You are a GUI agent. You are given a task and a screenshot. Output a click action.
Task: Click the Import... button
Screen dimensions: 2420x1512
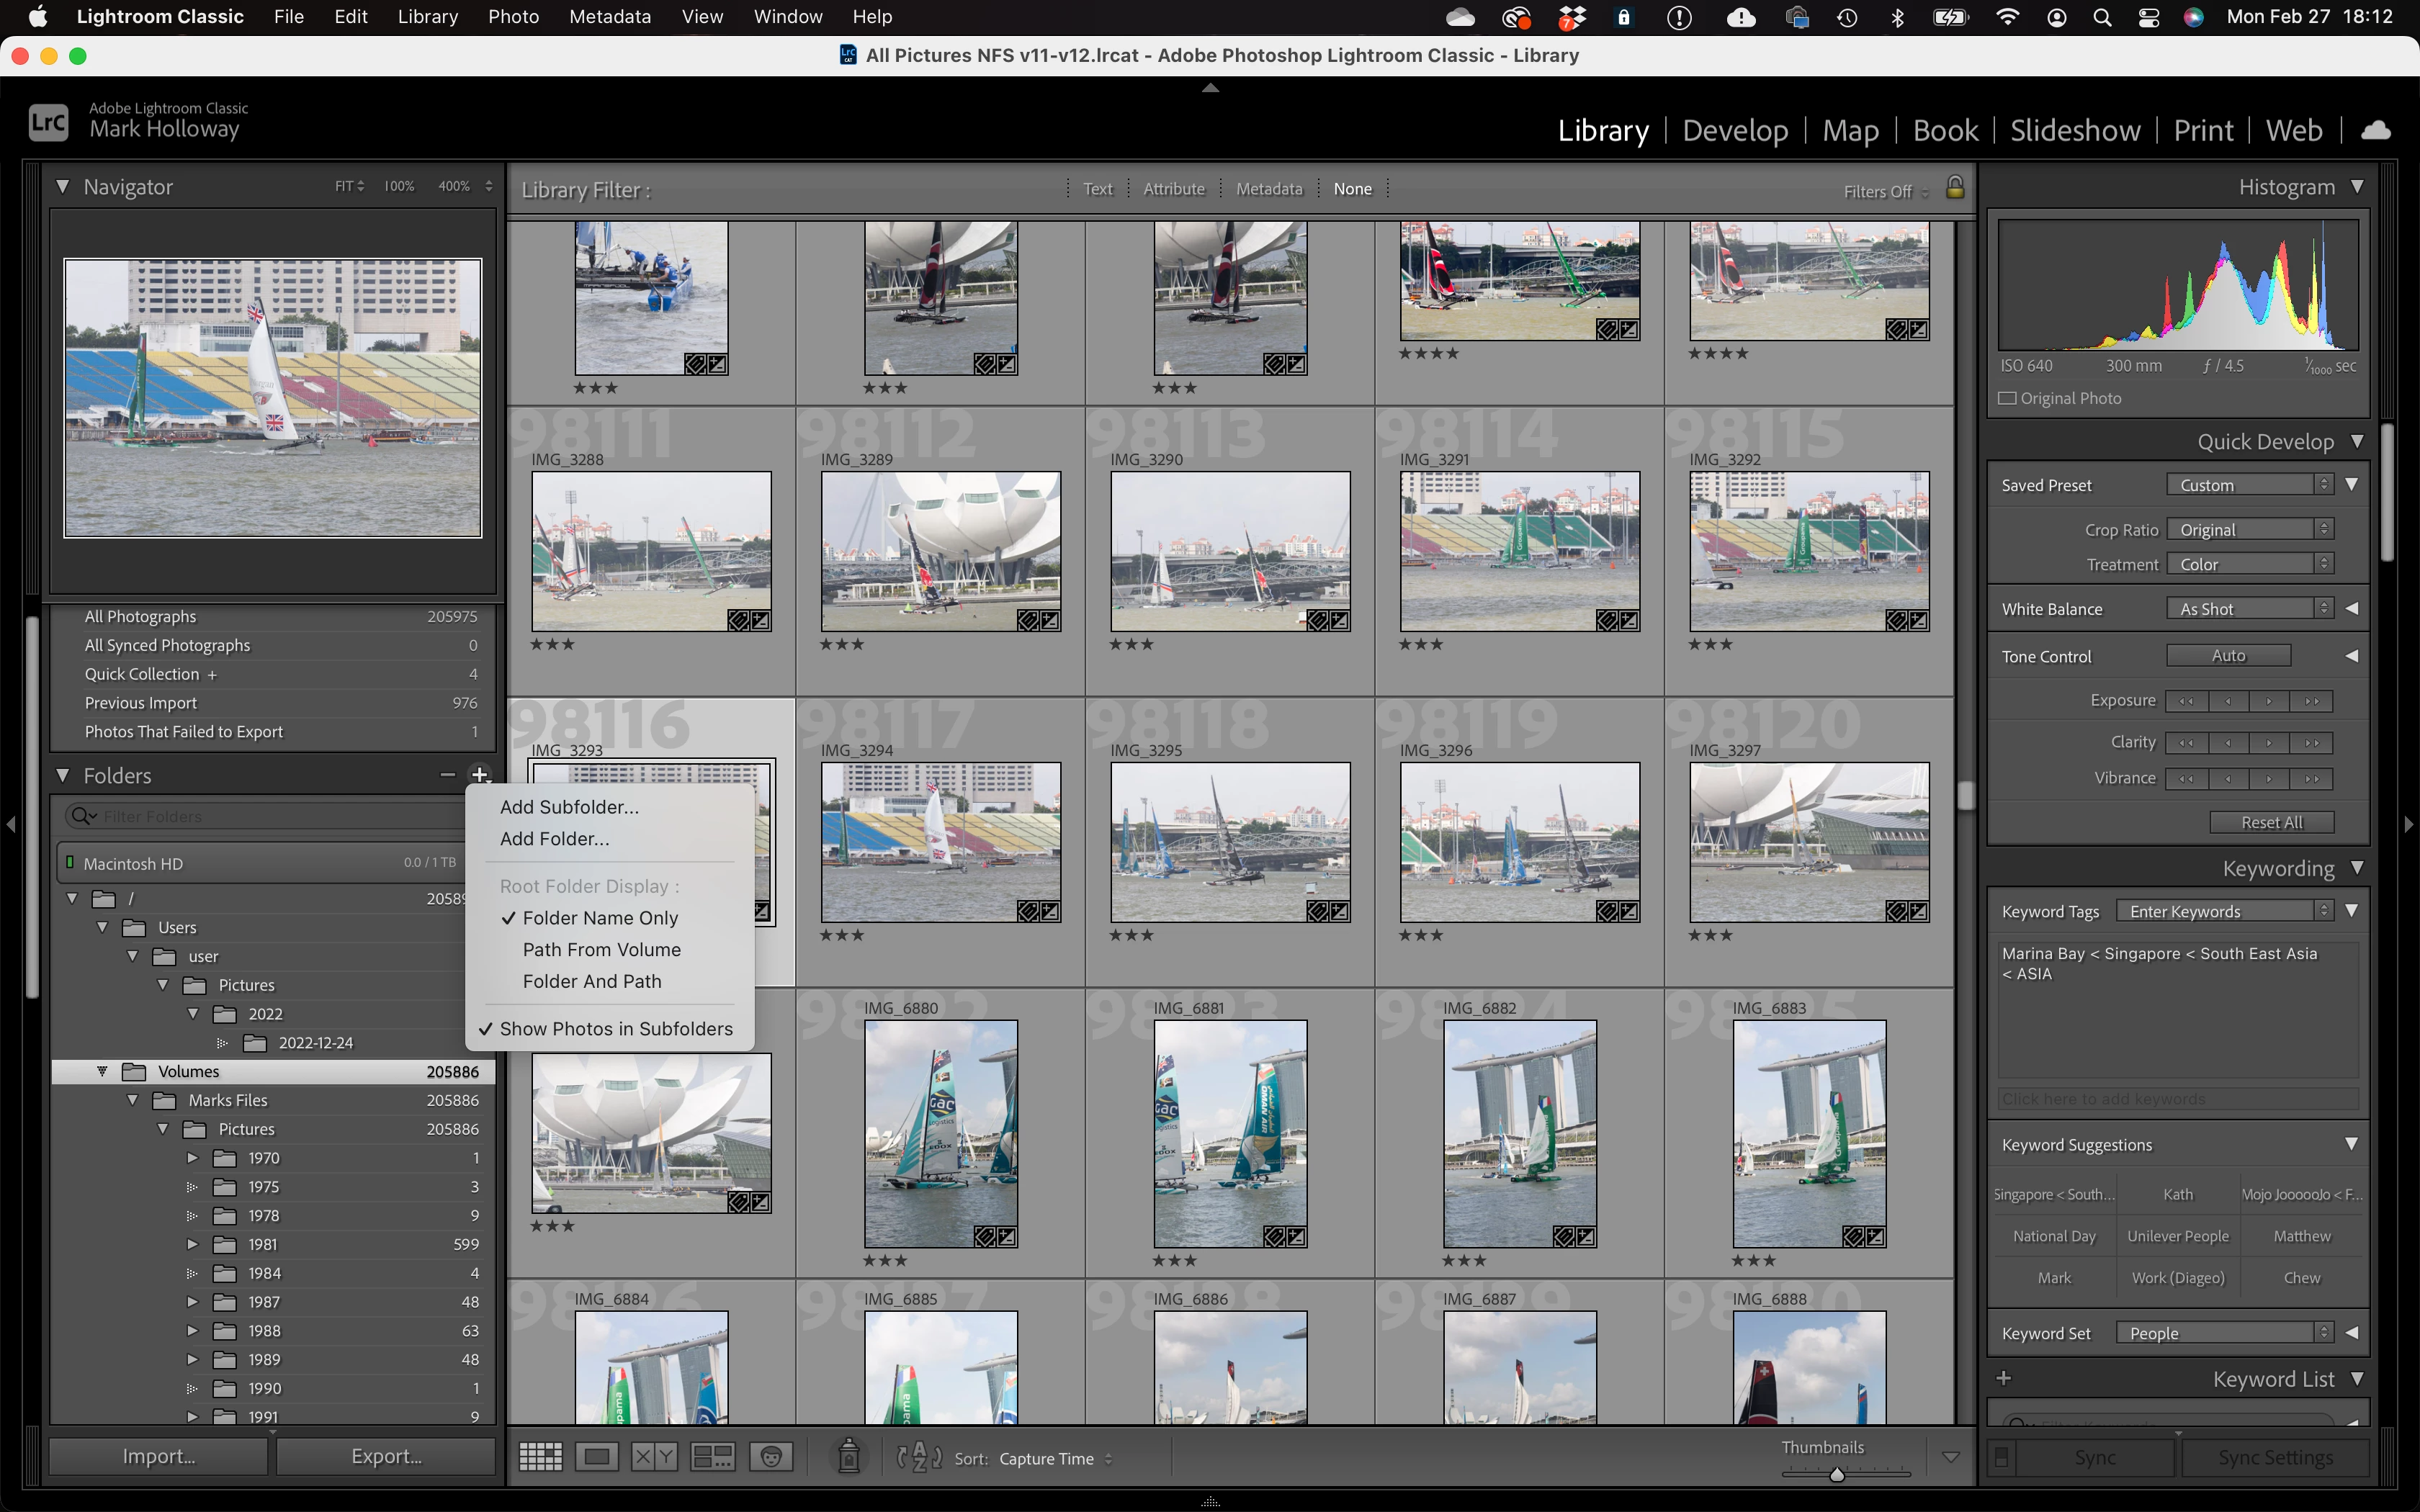point(158,1456)
